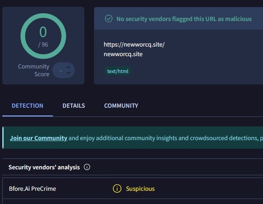Click the no vendors flagged banner text
The height and width of the screenshot is (204, 263).
(x=184, y=19)
